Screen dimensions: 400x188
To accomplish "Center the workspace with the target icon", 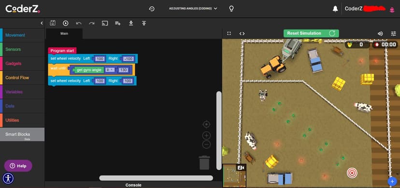I will click(206, 124).
